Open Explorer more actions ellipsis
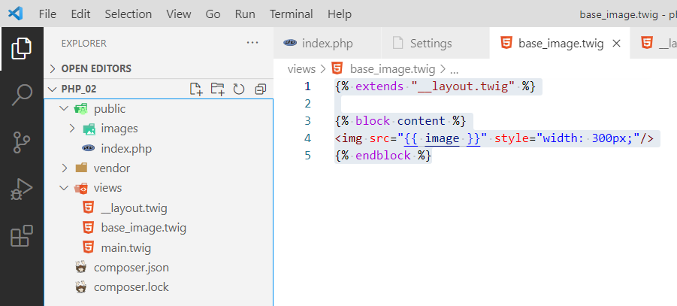 coord(252,43)
